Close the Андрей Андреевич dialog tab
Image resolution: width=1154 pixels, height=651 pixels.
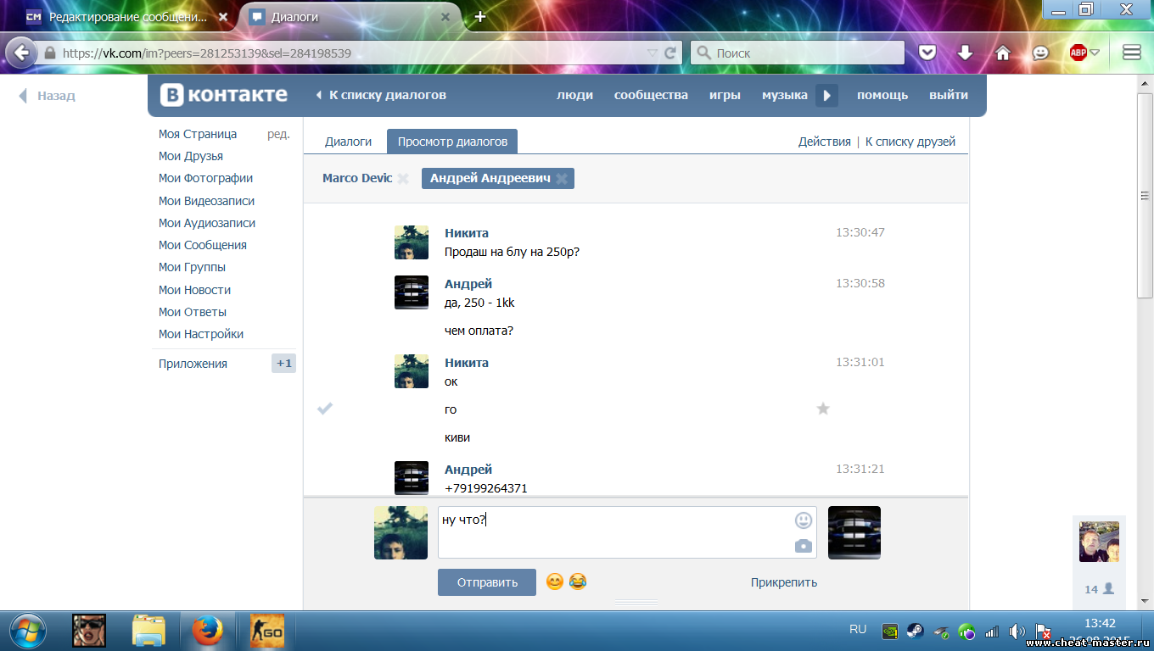click(x=561, y=179)
